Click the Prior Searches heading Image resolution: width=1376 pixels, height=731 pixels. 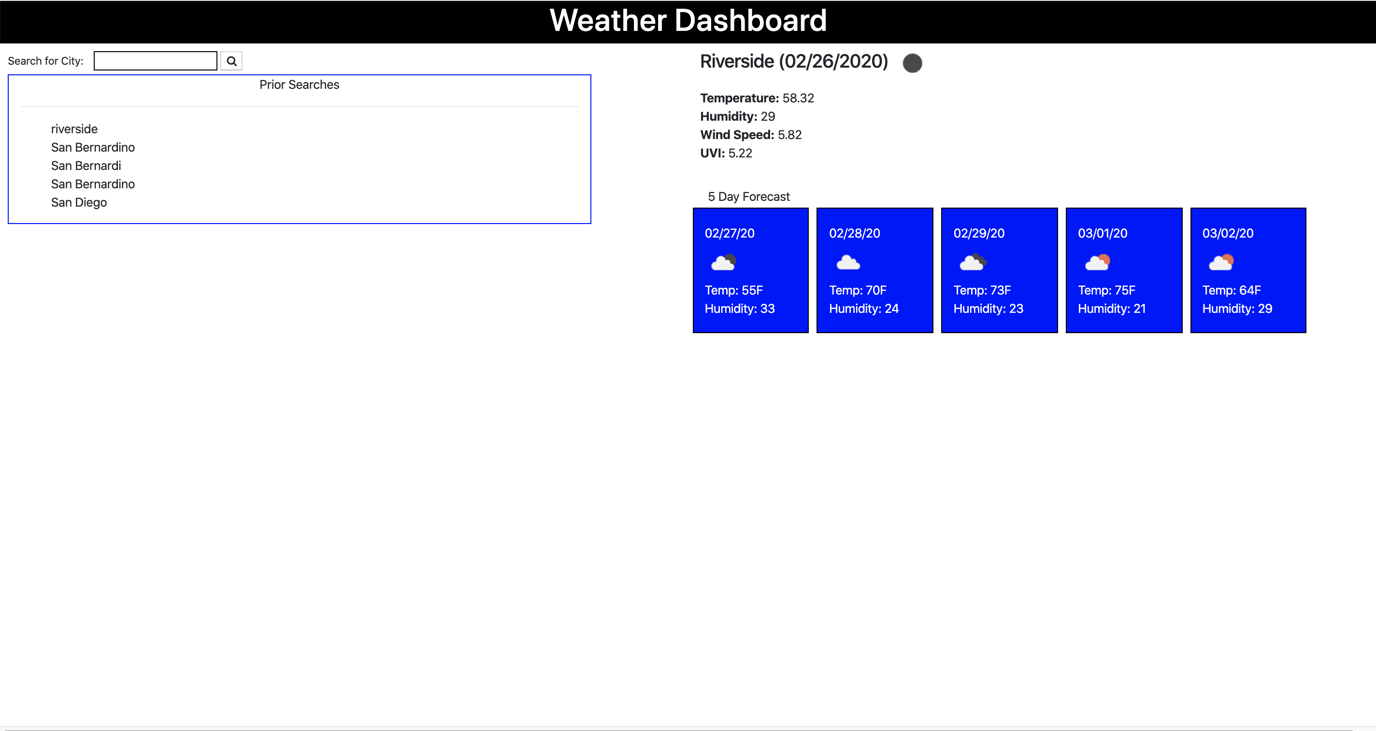[299, 84]
